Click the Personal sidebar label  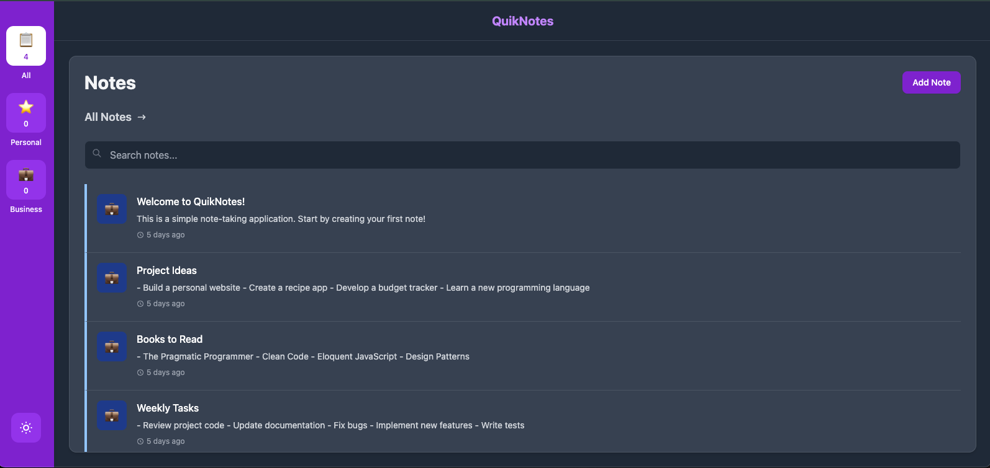point(26,143)
